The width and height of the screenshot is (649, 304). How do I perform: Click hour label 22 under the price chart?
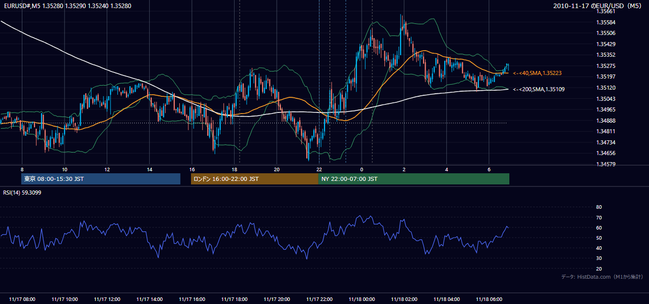(x=319, y=169)
